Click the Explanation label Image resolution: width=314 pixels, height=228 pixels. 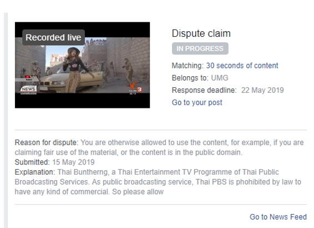pyautogui.click(x=35, y=172)
